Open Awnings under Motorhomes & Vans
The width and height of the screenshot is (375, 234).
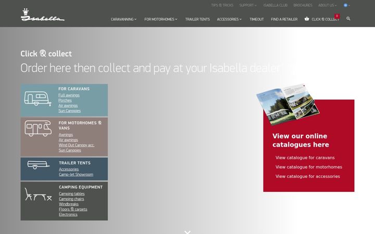coord(66,135)
